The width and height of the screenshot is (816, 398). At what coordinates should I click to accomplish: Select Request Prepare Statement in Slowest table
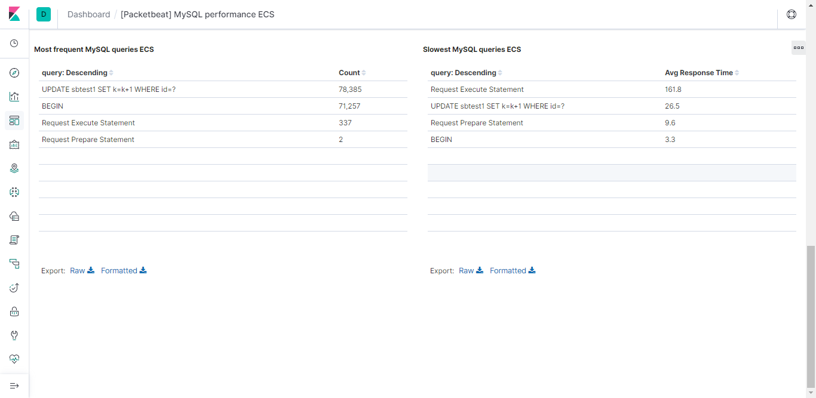[x=477, y=123]
